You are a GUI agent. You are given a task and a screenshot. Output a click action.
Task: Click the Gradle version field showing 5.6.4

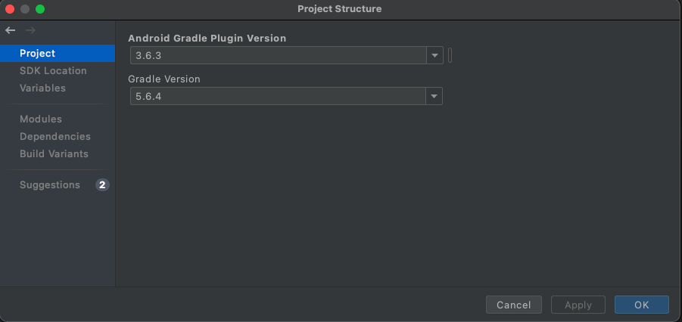pyautogui.click(x=278, y=97)
